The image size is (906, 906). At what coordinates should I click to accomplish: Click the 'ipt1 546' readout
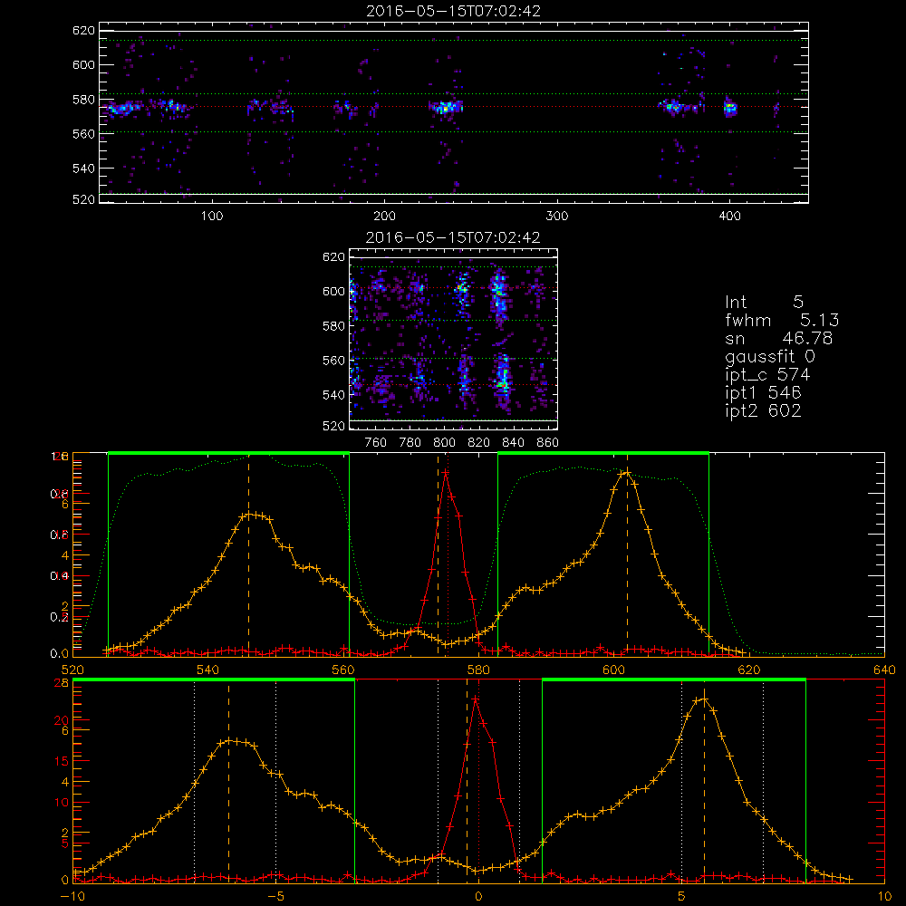[x=763, y=393]
